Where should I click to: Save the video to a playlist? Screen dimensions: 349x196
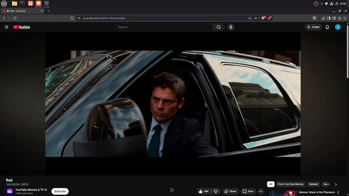(x=248, y=191)
